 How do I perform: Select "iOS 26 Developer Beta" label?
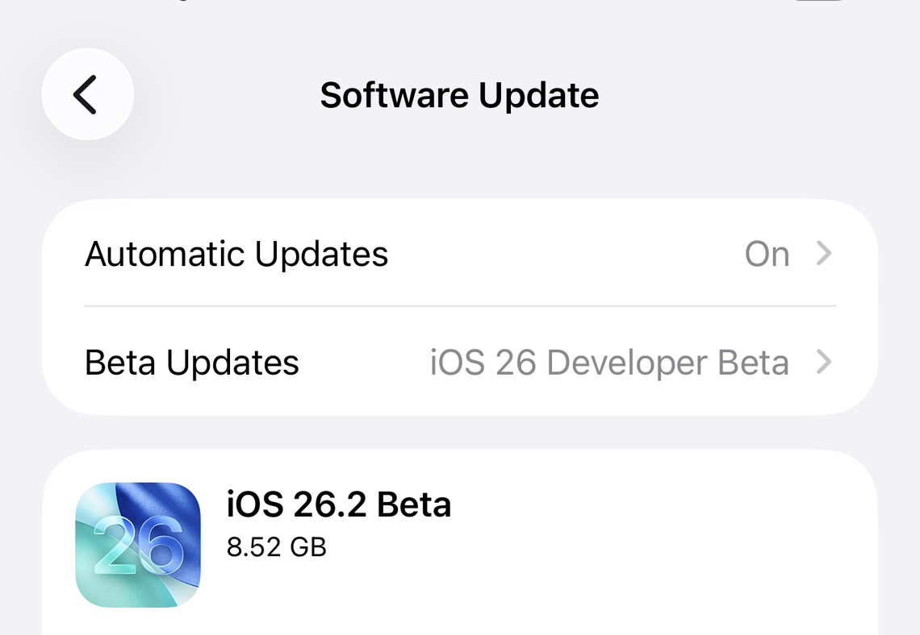[x=609, y=363]
